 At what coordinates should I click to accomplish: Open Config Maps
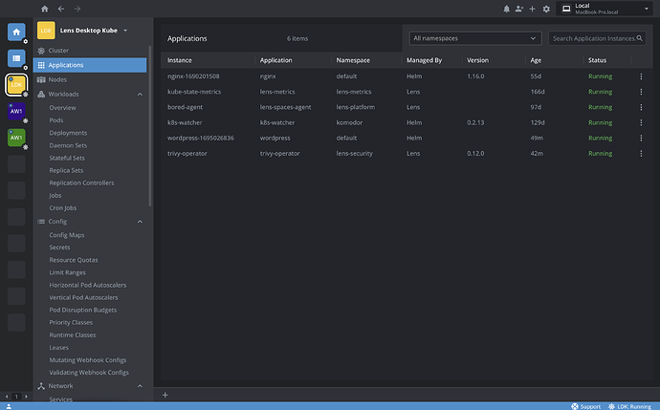tap(67, 235)
